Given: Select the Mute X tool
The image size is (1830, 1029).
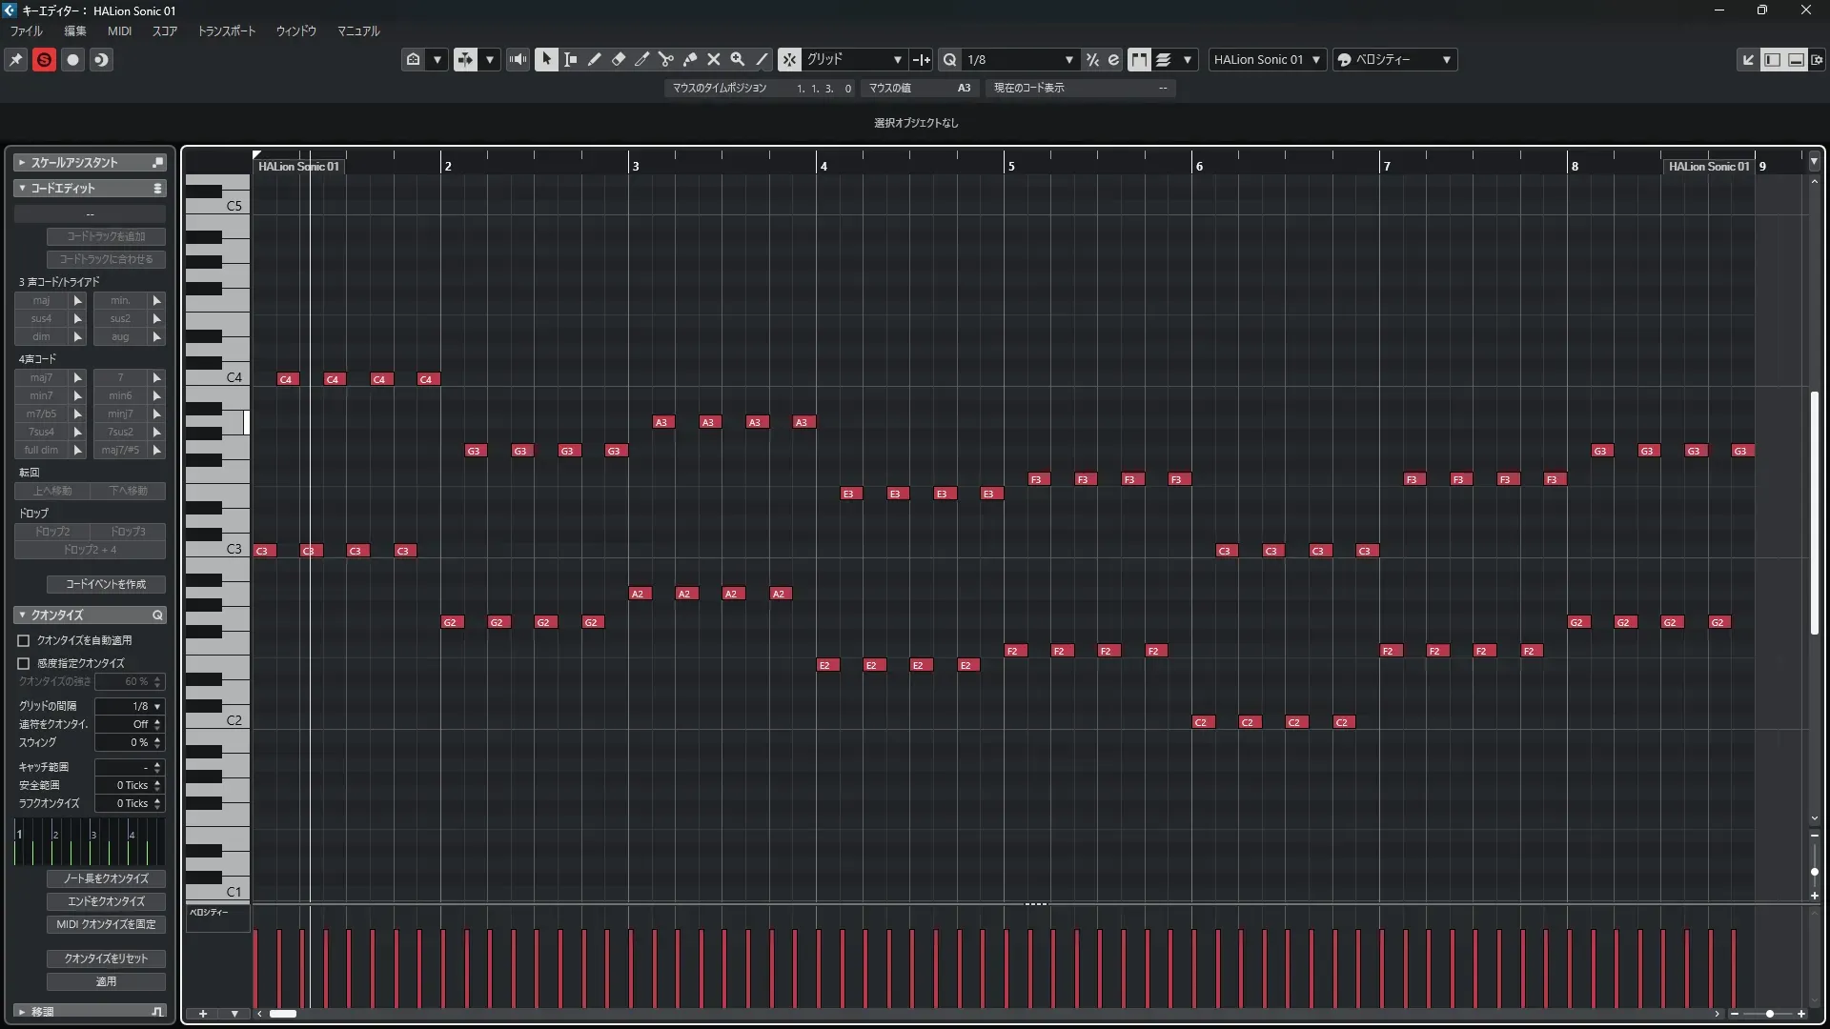Looking at the screenshot, I should [x=713, y=59].
